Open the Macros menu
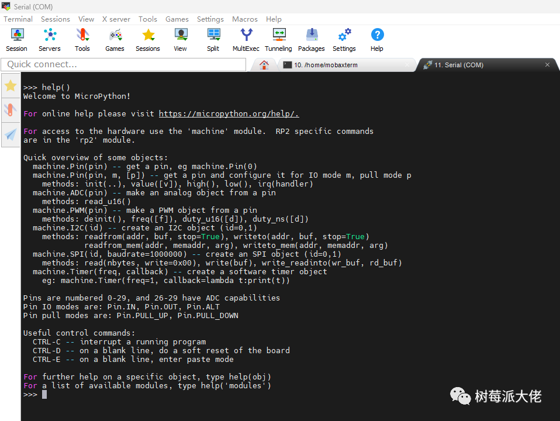This screenshot has height=421, width=560. coord(245,19)
